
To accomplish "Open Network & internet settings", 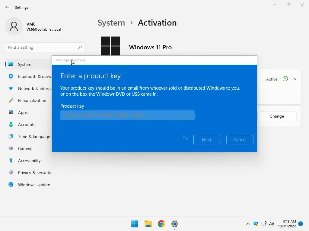I will (28, 88).
